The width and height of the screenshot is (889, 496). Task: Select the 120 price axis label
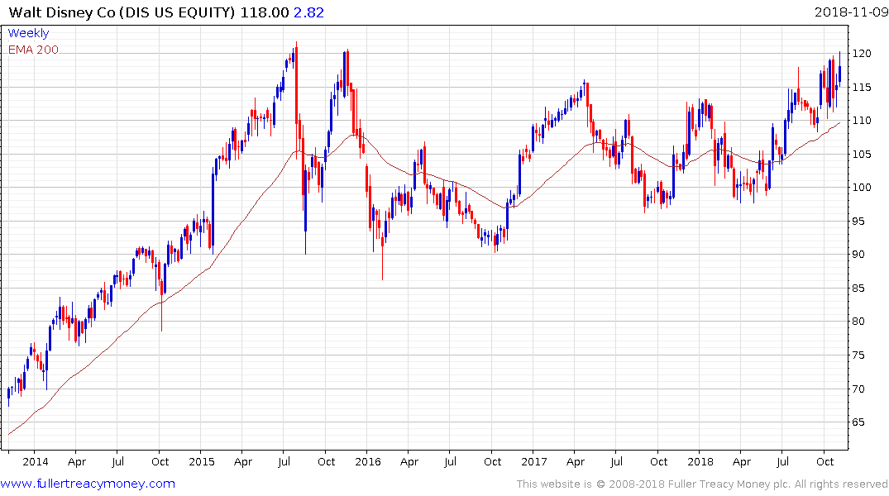tap(861, 53)
